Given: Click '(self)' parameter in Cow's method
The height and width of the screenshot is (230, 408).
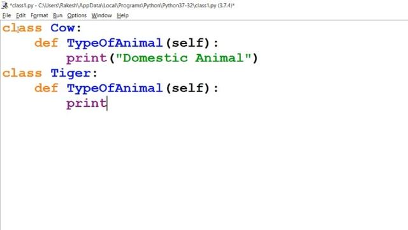Looking at the screenshot, I should (x=187, y=43).
